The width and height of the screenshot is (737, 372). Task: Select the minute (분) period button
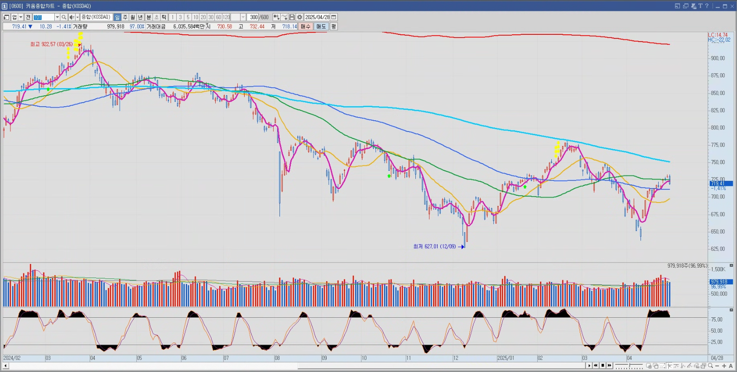coord(149,17)
